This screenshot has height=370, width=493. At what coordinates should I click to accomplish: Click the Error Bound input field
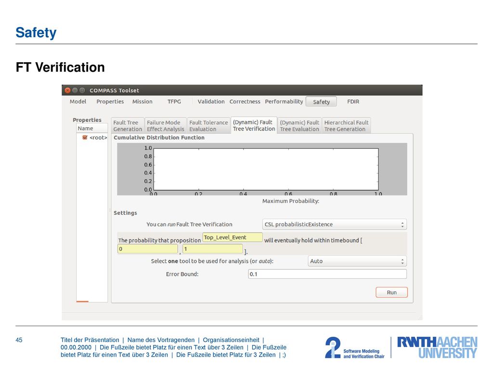327,274
